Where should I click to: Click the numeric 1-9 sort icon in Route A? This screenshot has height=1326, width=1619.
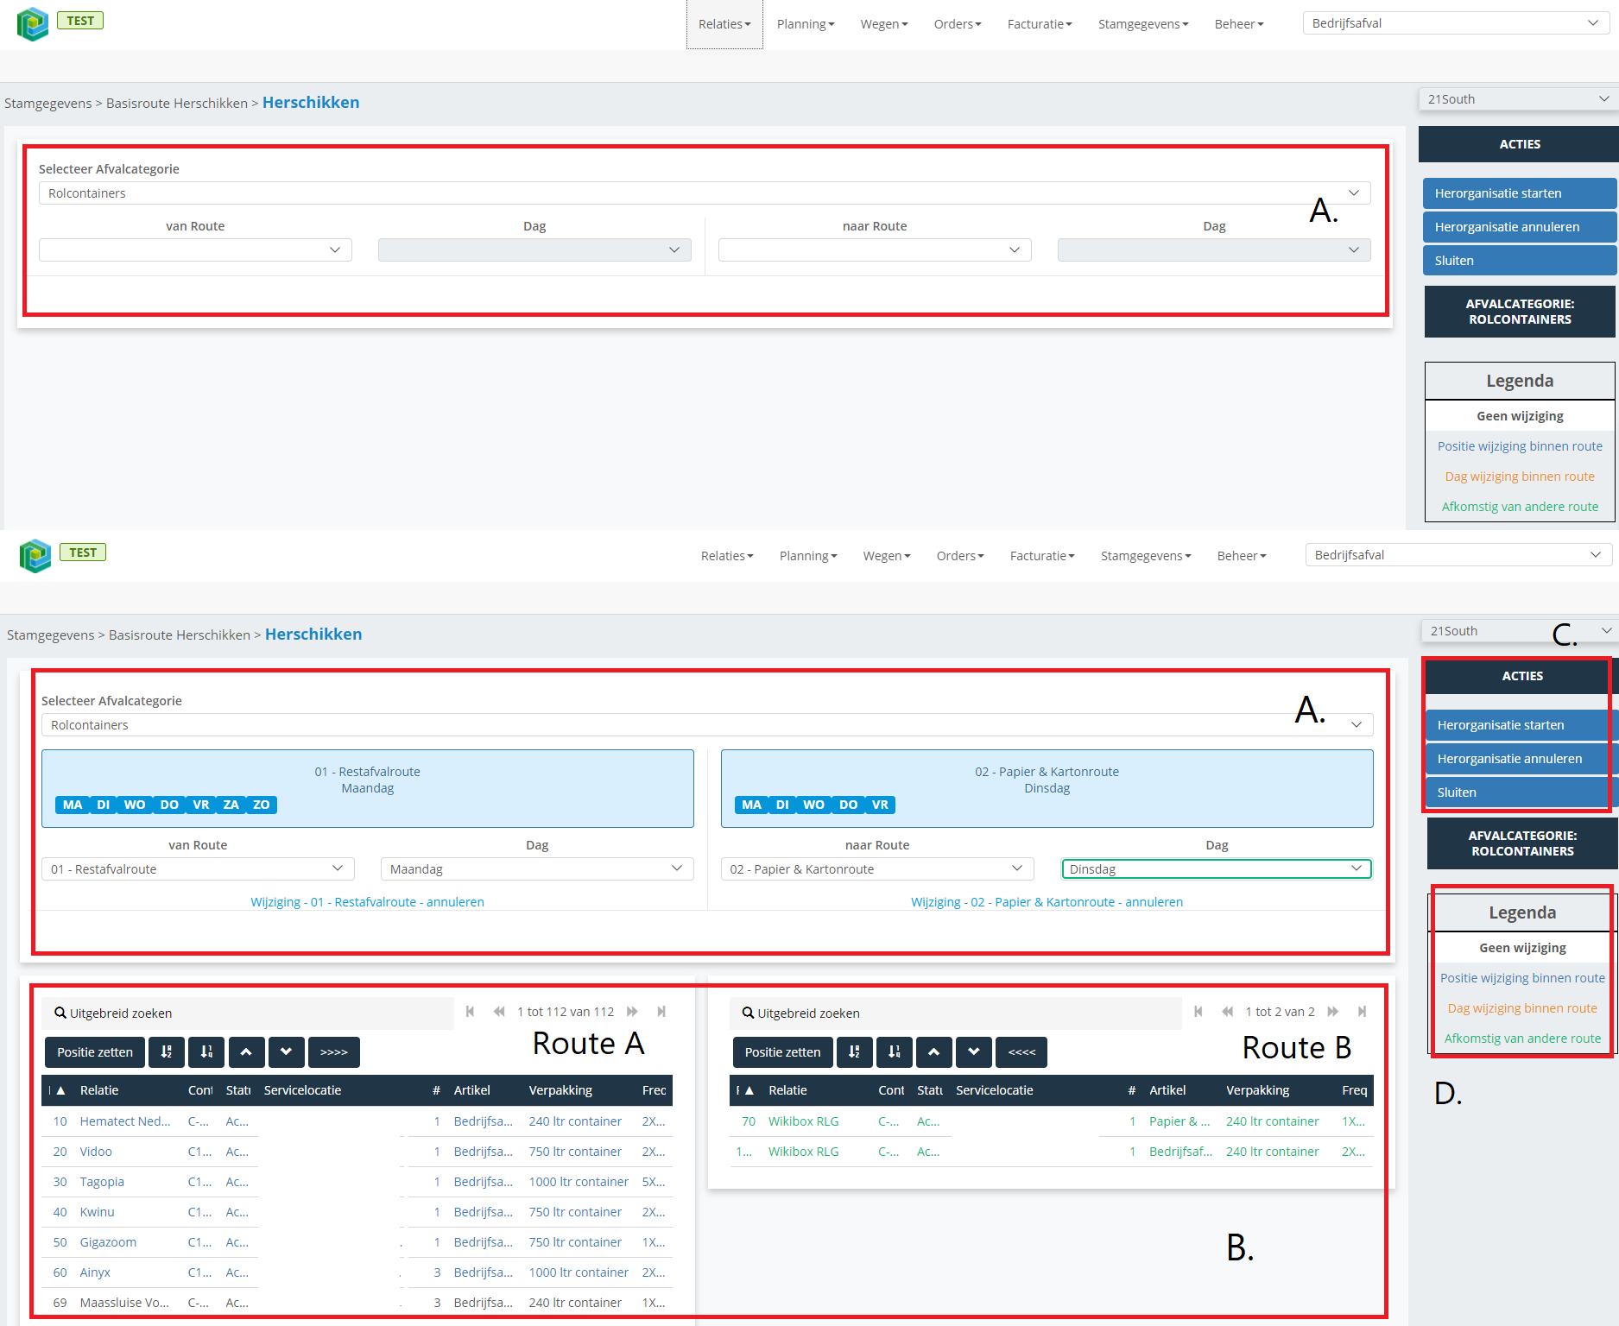click(x=206, y=1051)
